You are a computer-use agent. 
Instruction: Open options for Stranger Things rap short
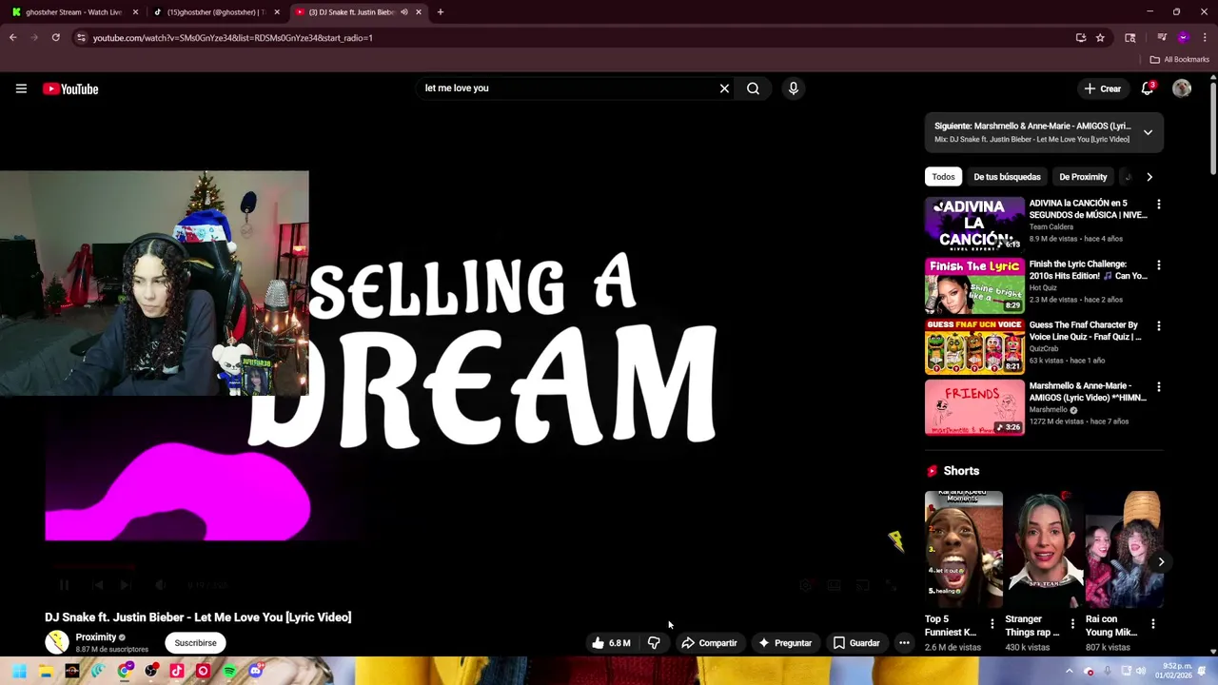click(x=1072, y=624)
